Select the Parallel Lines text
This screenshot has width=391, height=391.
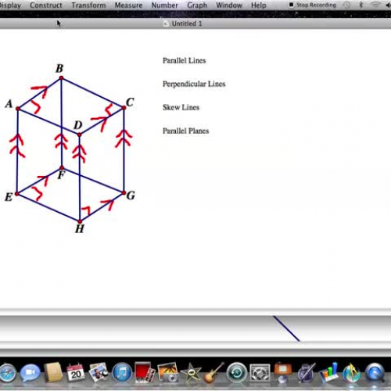[x=185, y=60]
